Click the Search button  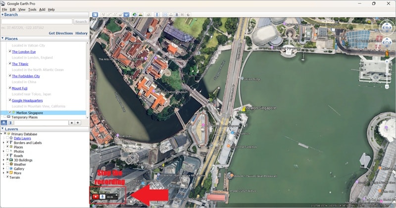click(81, 22)
